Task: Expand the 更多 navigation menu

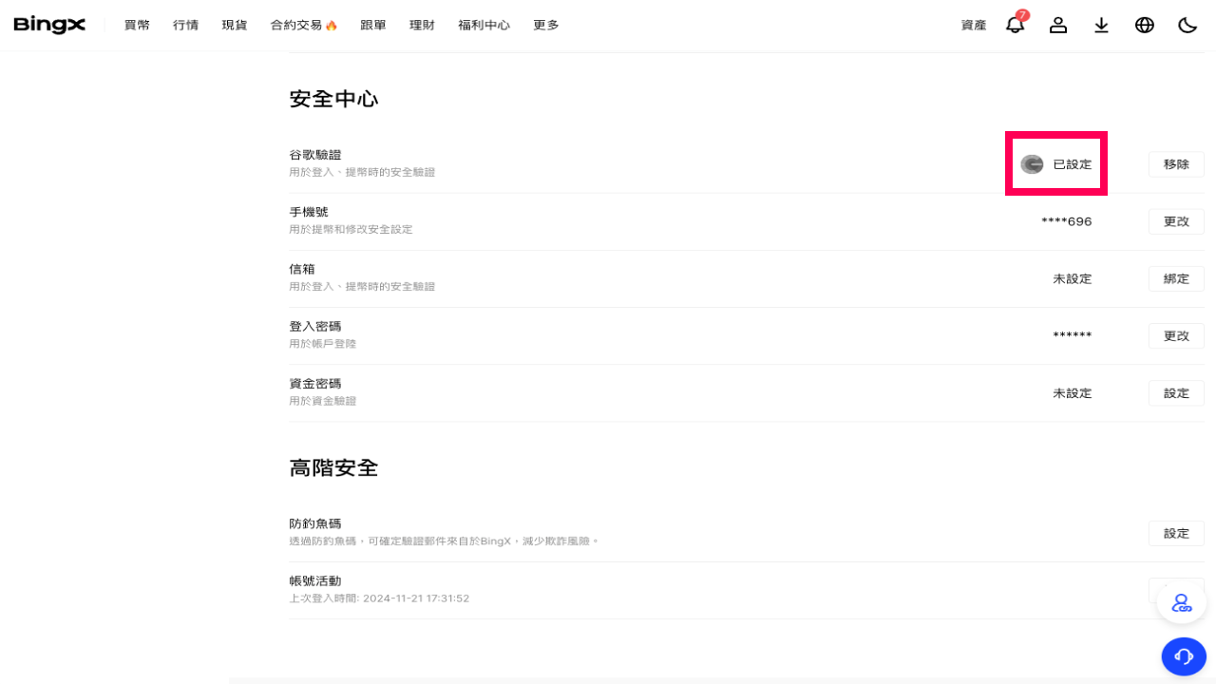Action: tap(545, 26)
